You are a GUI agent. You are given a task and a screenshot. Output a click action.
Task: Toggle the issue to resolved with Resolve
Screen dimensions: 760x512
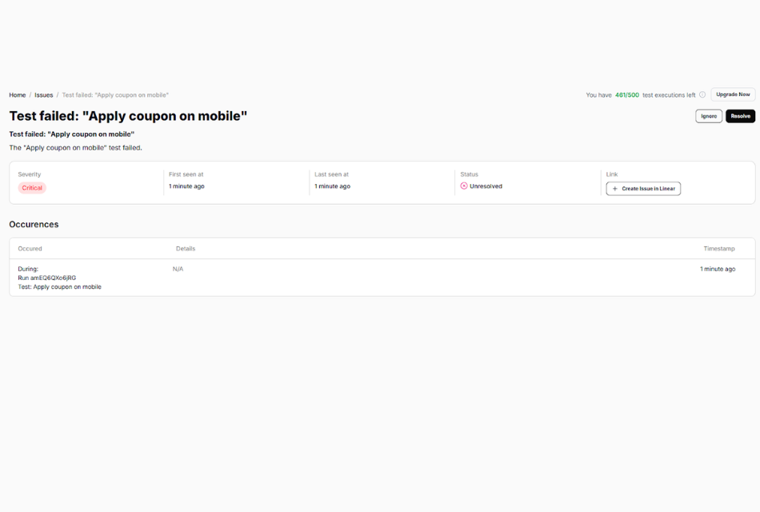739,115
